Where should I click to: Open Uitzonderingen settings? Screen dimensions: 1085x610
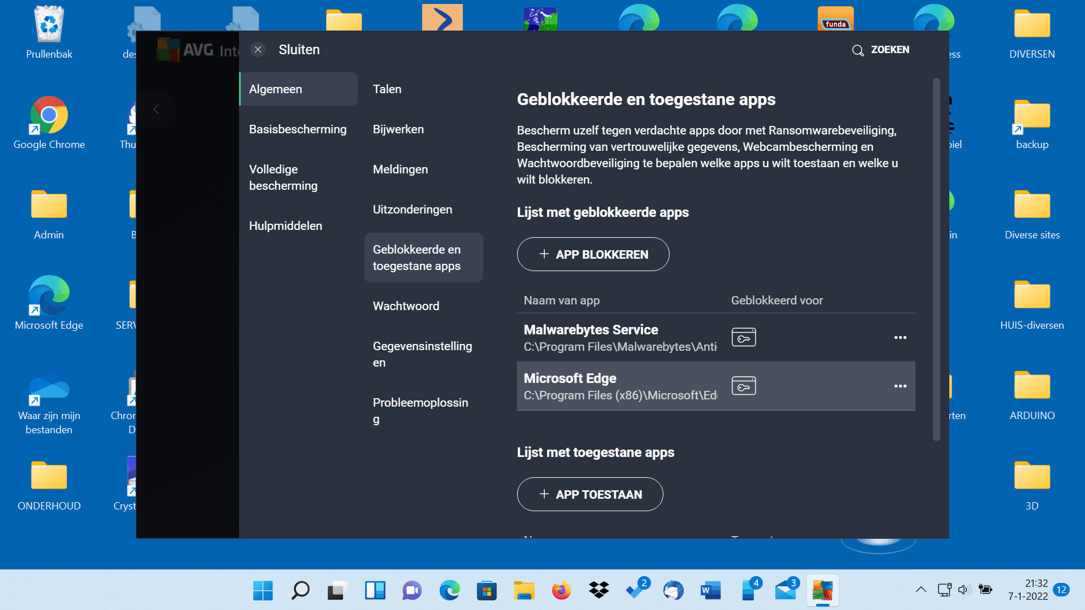[413, 210]
